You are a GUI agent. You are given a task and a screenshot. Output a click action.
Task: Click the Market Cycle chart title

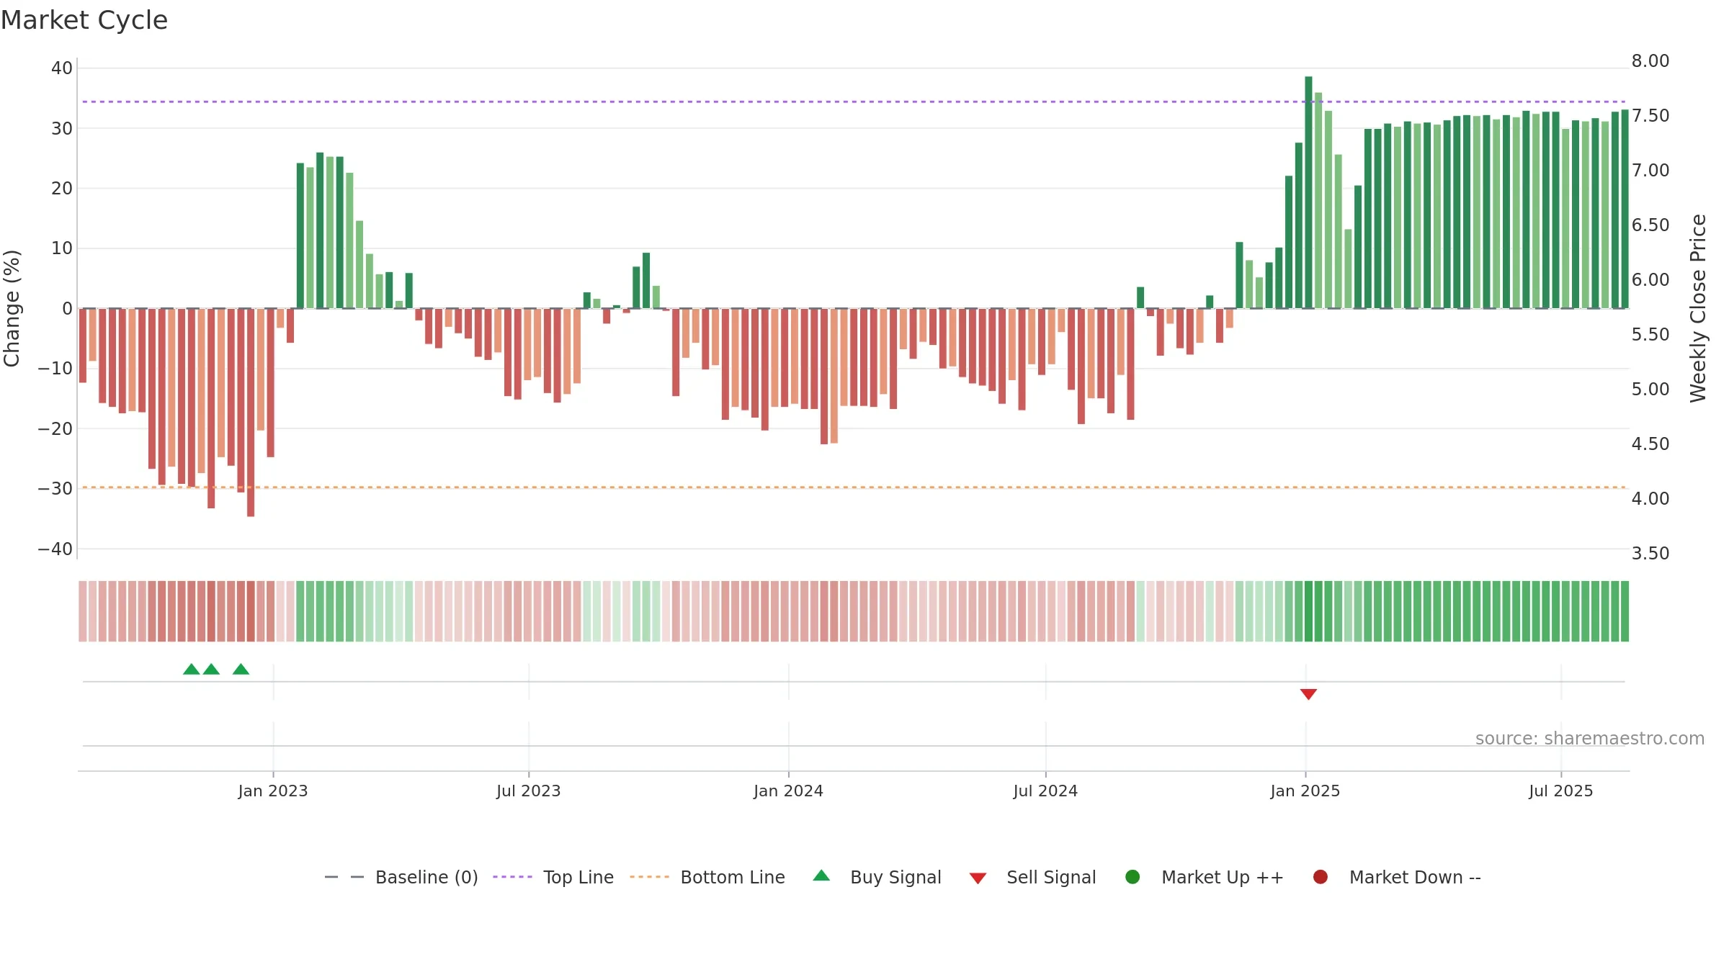(84, 20)
